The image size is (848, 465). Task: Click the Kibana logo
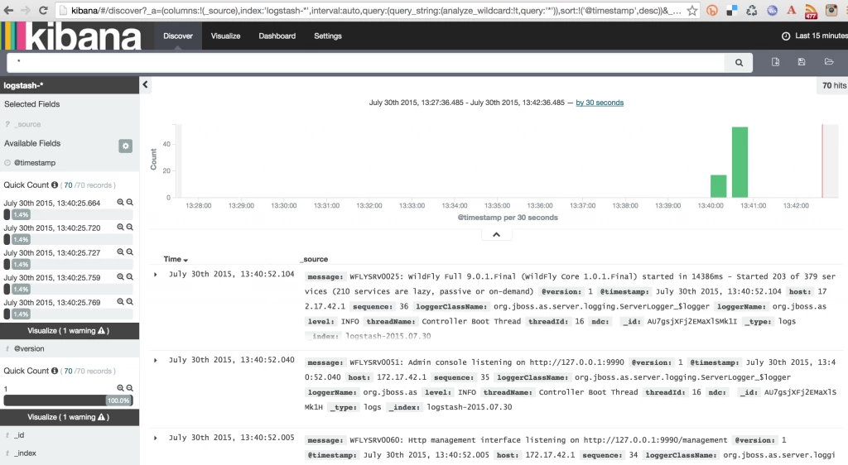71,36
